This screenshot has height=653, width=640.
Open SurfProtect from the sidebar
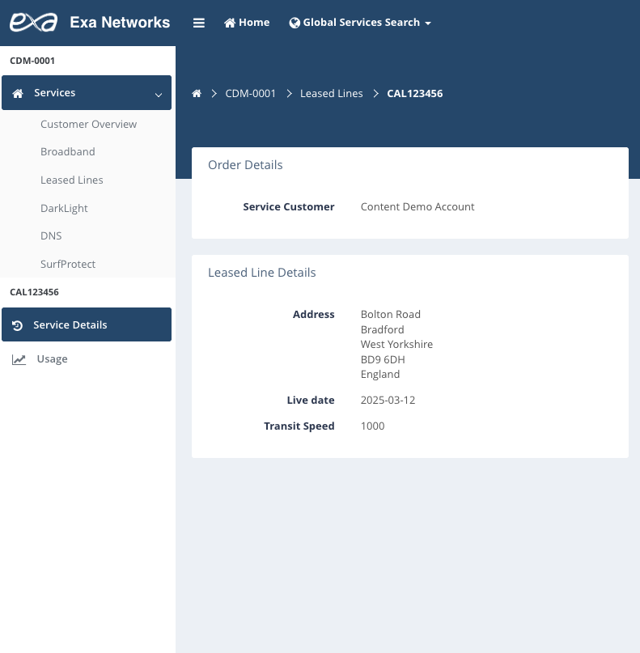point(68,265)
